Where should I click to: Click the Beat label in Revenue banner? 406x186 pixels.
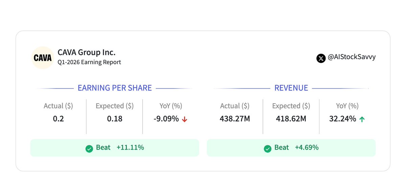coord(281,148)
